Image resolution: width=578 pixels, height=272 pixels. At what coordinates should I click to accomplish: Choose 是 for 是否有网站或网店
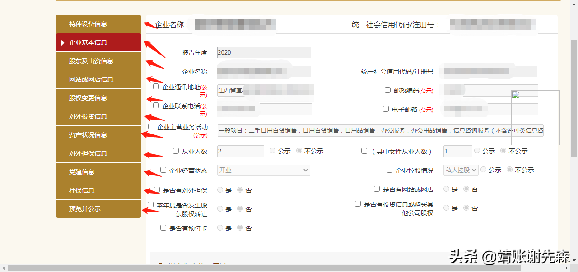click(x=446, y=189)
